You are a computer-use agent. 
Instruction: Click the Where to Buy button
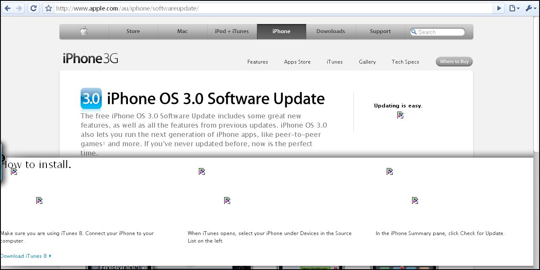454,62
